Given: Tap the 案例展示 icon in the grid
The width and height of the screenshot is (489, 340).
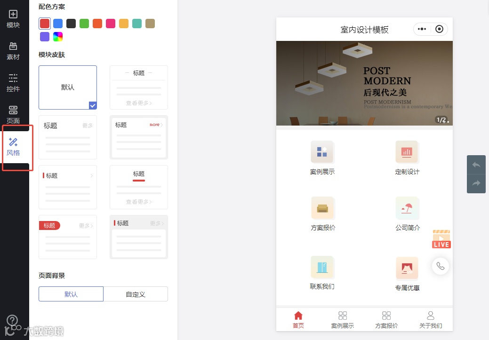Looking at the screenshot, I should point(322,152).
